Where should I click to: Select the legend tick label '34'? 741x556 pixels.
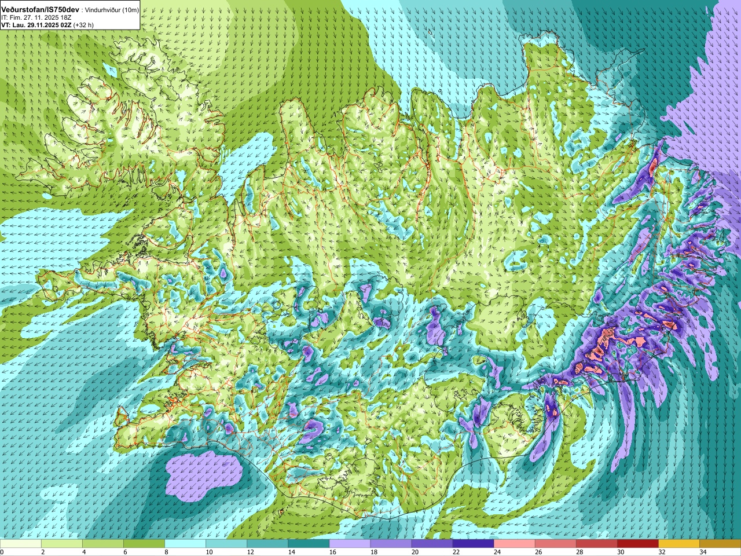pos(703,552)
